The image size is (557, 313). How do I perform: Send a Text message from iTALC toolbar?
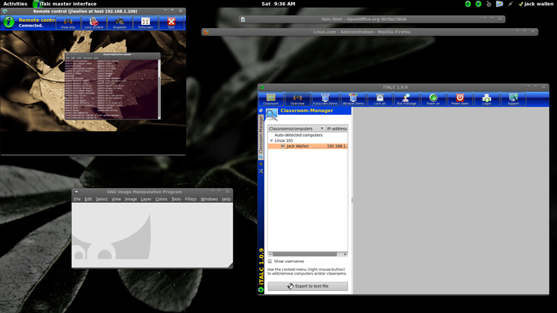coord(406,99)
